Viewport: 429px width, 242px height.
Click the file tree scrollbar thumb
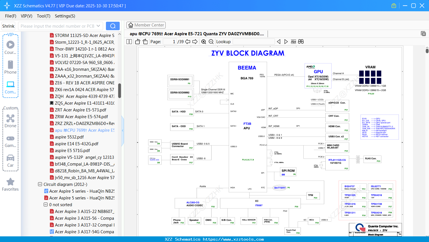pyautogui.click(x=119, y=91)
